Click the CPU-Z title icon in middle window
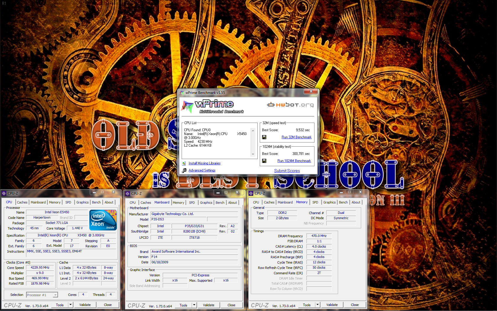 (x=128, y=194)
